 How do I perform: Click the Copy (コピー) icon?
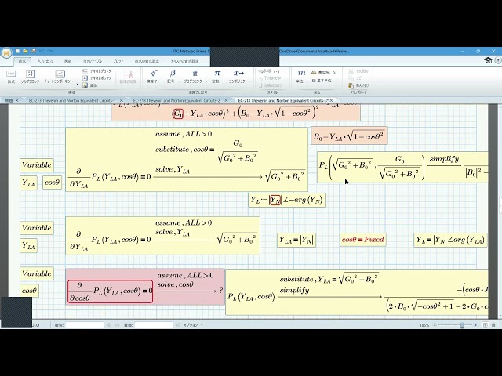(x=356, y=78)
